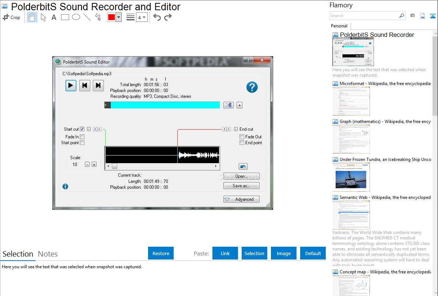Image resolution: width=438 pixels, height=296 pixels.
Task: Click the blue undo arrow button
Action: tap(243, 166)
